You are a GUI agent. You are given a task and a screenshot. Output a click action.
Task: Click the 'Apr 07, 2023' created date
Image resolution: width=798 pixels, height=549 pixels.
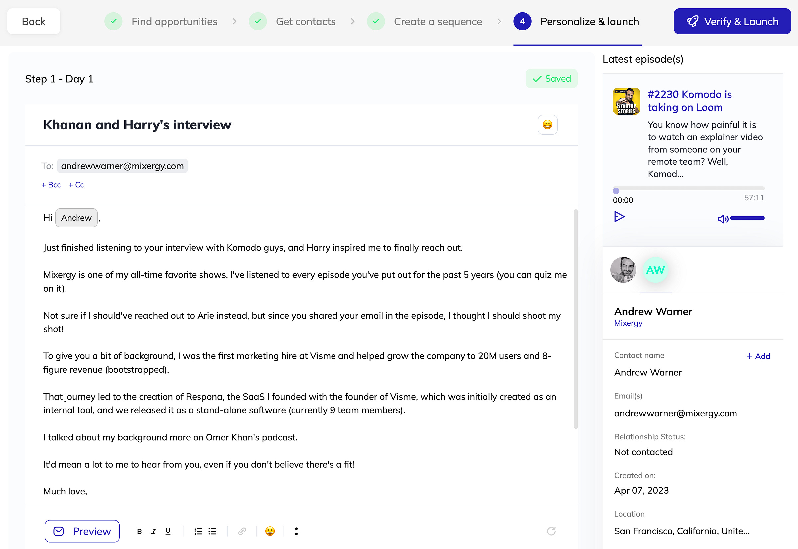click(641, 490)
